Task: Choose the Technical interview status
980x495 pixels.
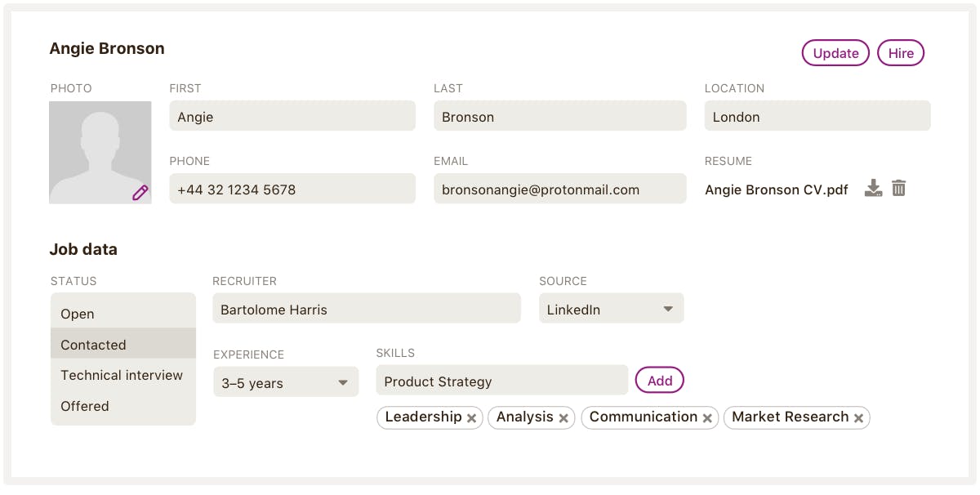Action: [122, 375]
